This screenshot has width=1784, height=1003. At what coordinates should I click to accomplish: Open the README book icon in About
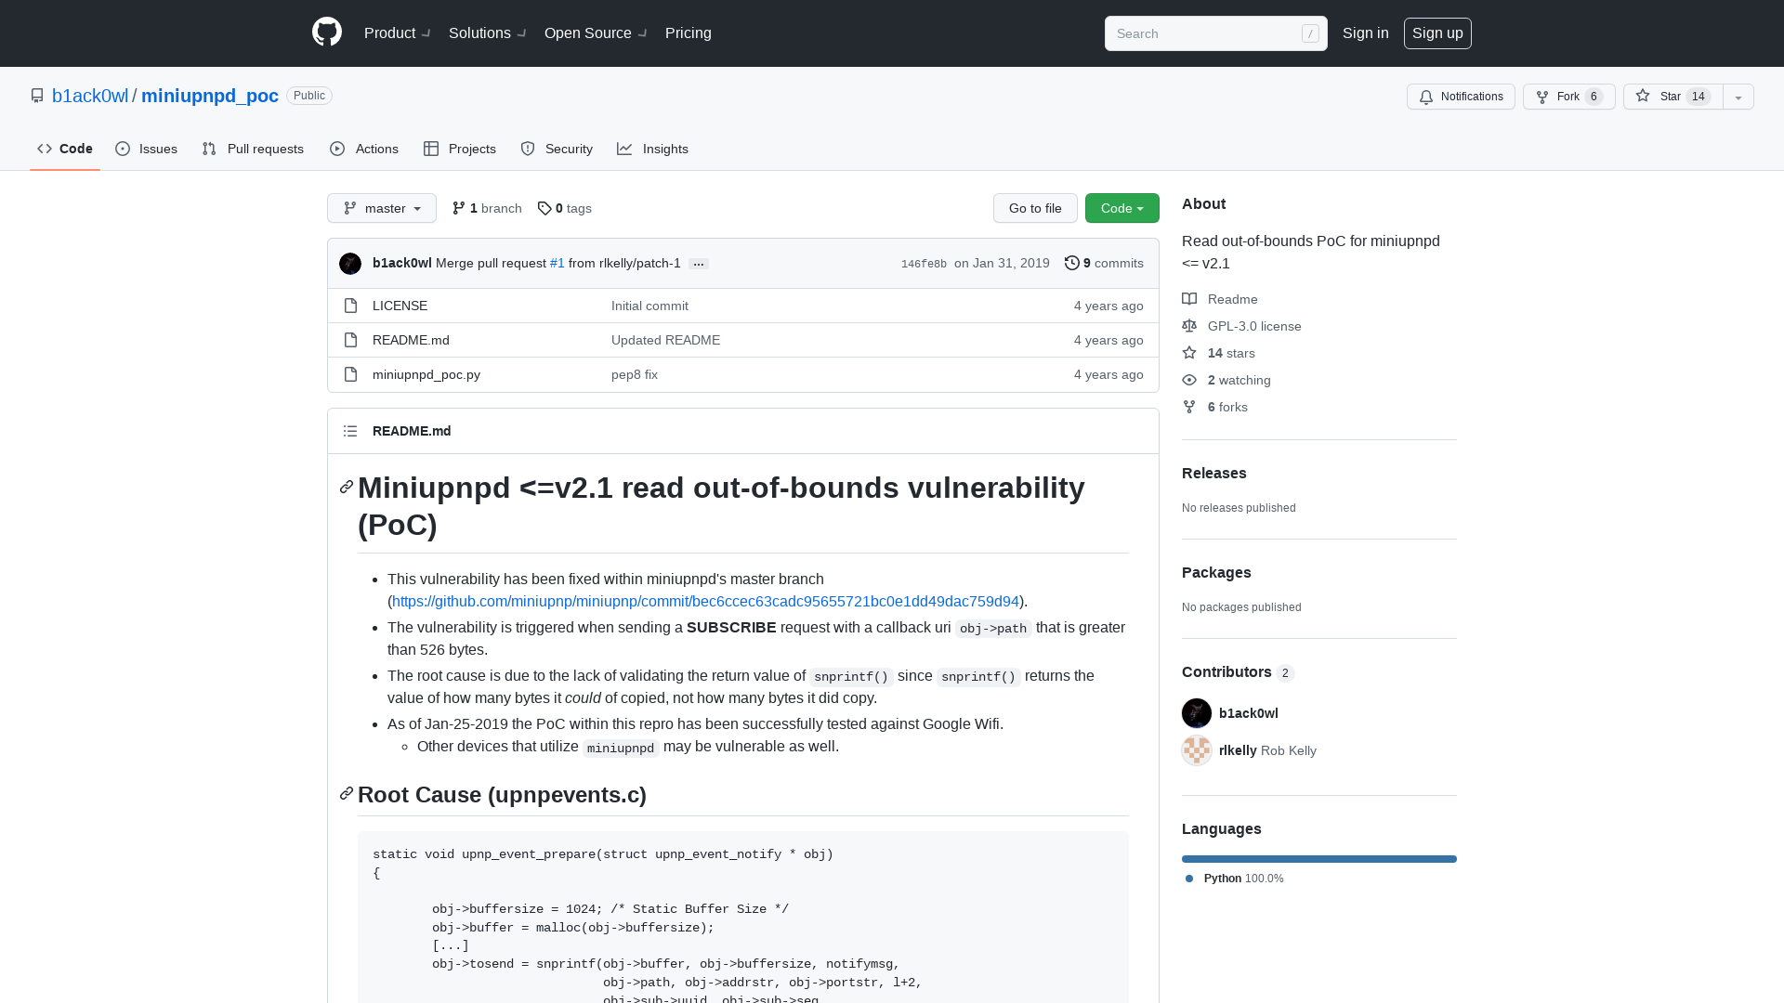1189,298
